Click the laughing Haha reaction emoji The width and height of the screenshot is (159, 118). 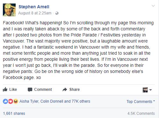16,101
